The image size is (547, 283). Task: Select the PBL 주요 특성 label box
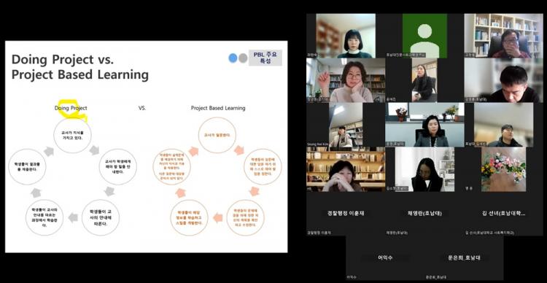(x=265, y=58)
